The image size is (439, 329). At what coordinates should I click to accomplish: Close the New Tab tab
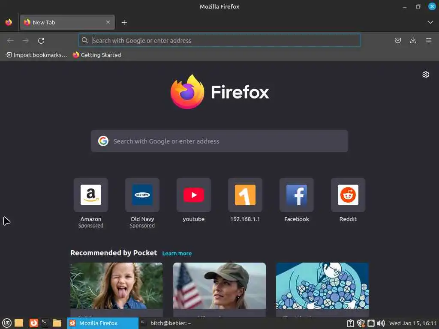click(x=108, y=22)
